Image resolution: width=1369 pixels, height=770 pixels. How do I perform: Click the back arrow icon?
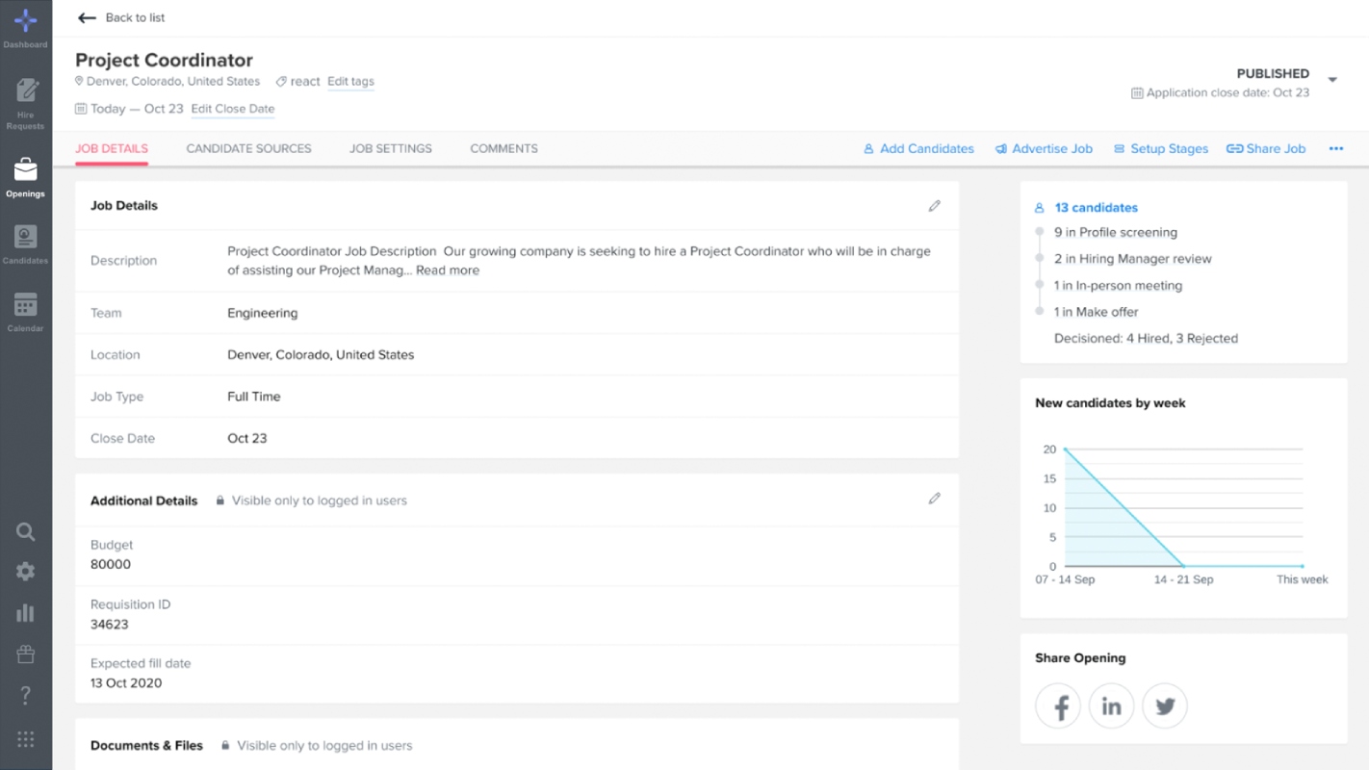[x=87, y=18]
